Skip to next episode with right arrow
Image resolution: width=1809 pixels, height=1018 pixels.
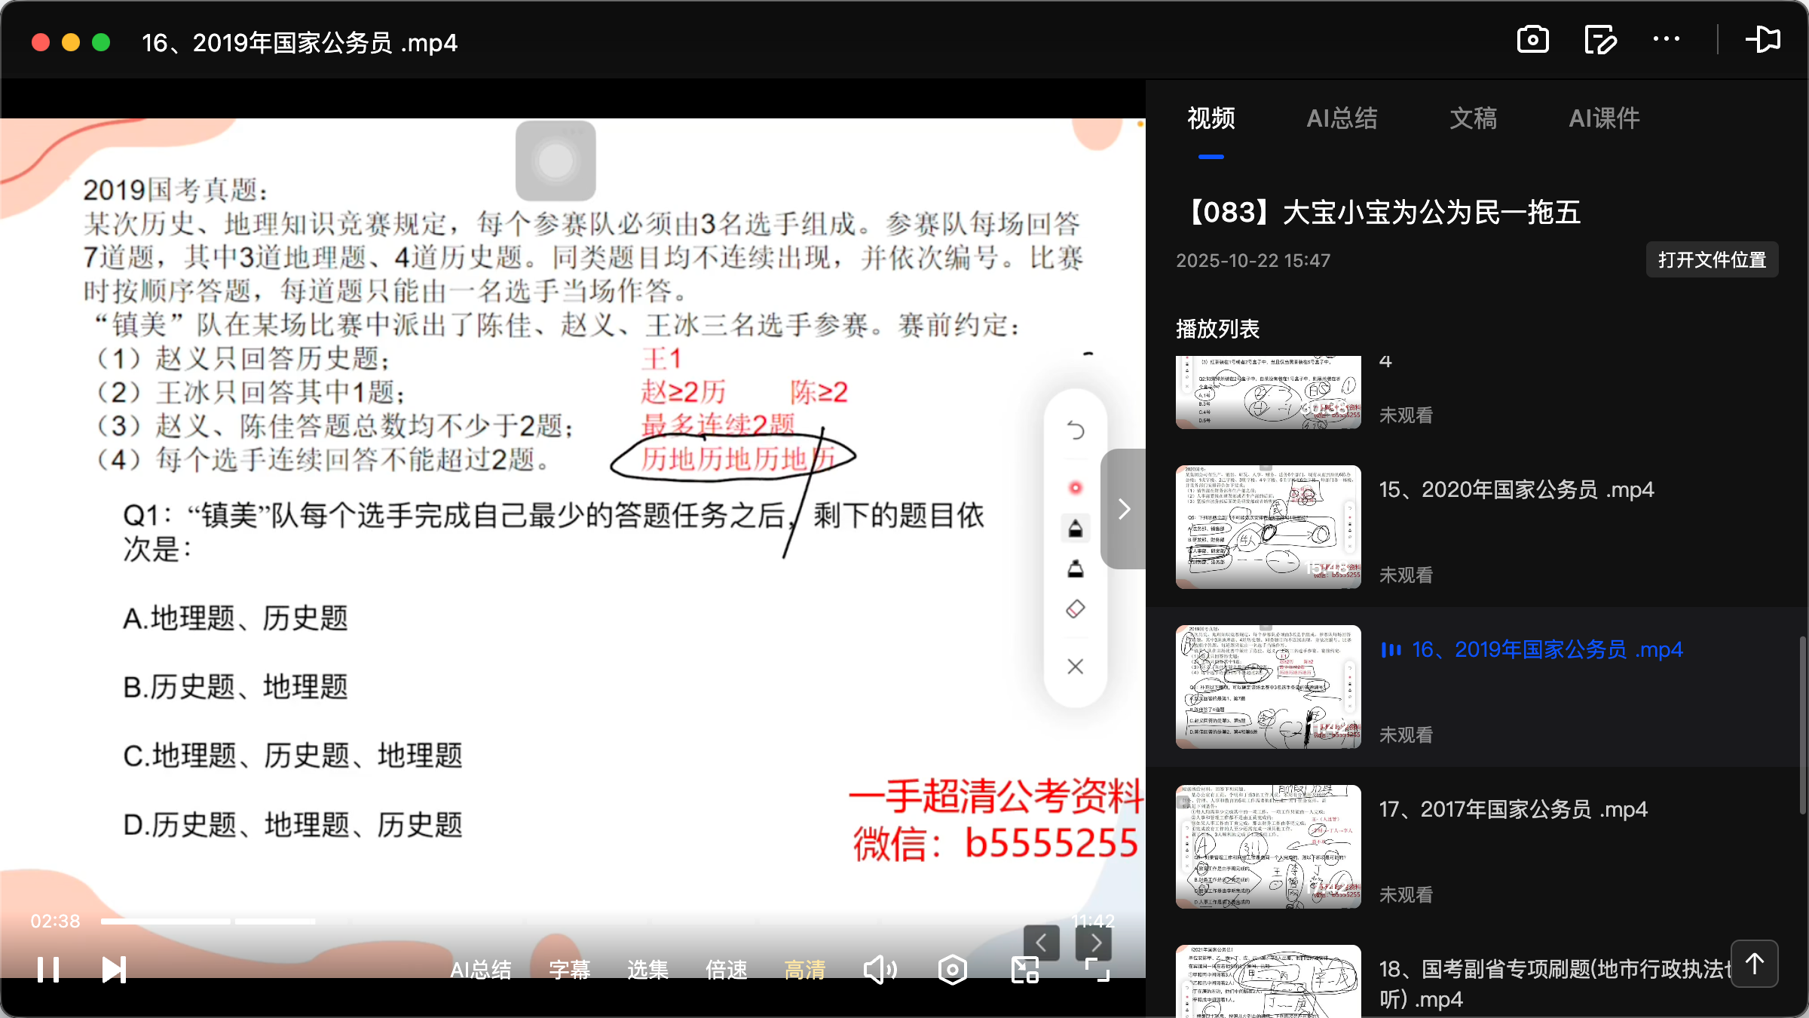click(x=1094, y=942)
